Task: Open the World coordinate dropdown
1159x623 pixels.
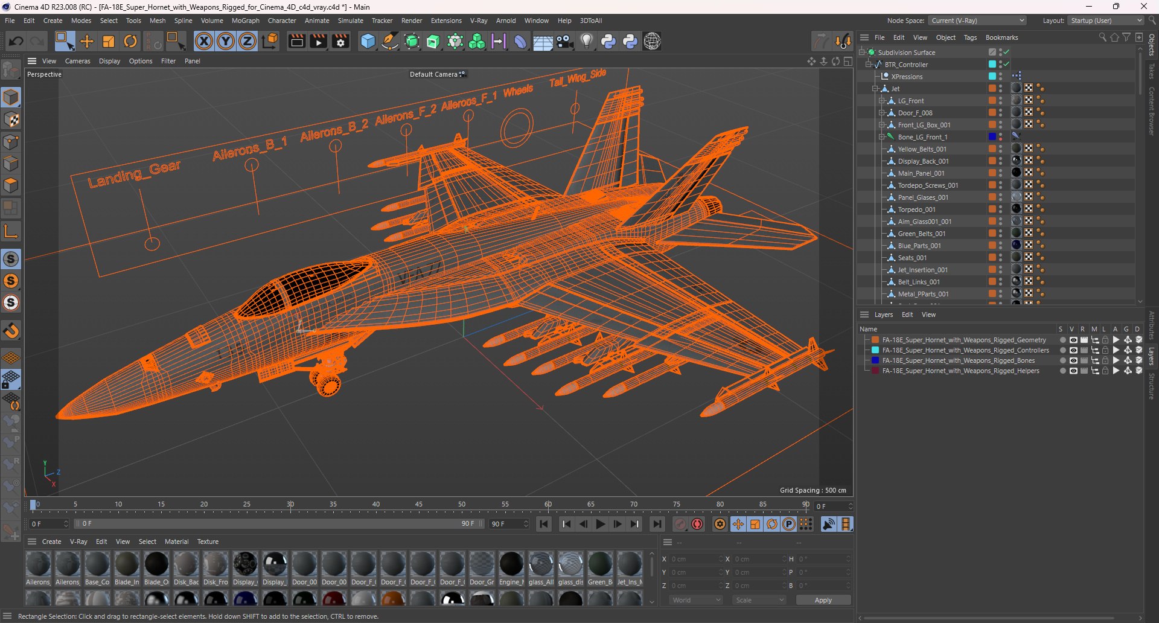Action: click(x=696, y=600)
